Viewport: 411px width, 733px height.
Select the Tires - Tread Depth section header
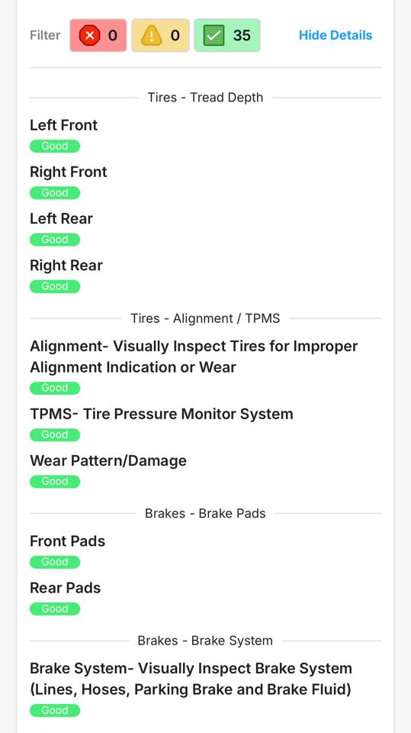(x=206, y=98)
